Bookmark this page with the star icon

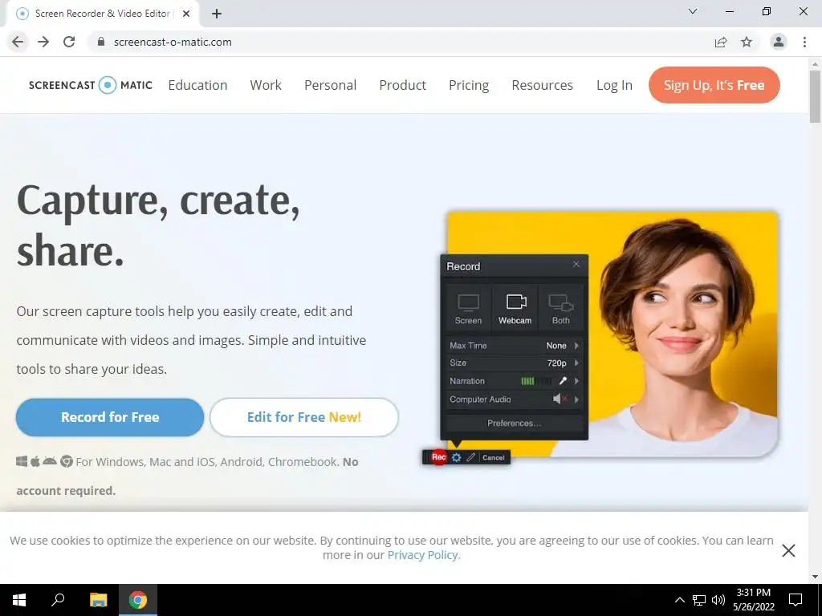(x=747, y=42)
